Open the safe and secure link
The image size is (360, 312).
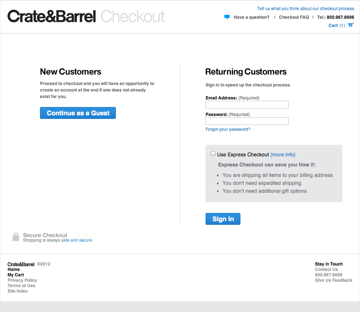coord(77,240)
